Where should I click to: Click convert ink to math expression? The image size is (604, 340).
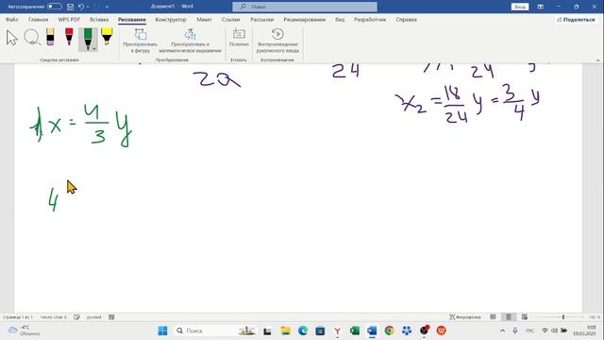click(x=191, y=41)
